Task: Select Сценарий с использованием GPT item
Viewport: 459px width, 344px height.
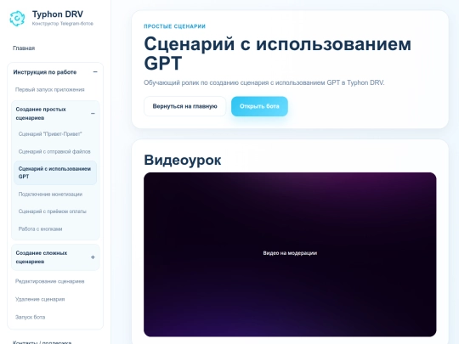Action: click(x=55, y=172)
